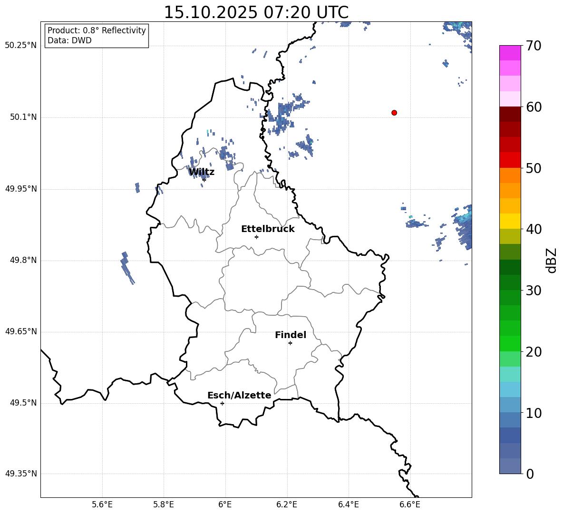
Task: Click the 'Product: 0.8° Reflectivity' text
Action: click(x=97, y=30)
